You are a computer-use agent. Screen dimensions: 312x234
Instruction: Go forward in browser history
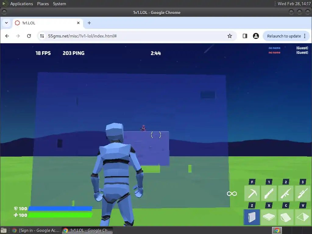(18, 36)
